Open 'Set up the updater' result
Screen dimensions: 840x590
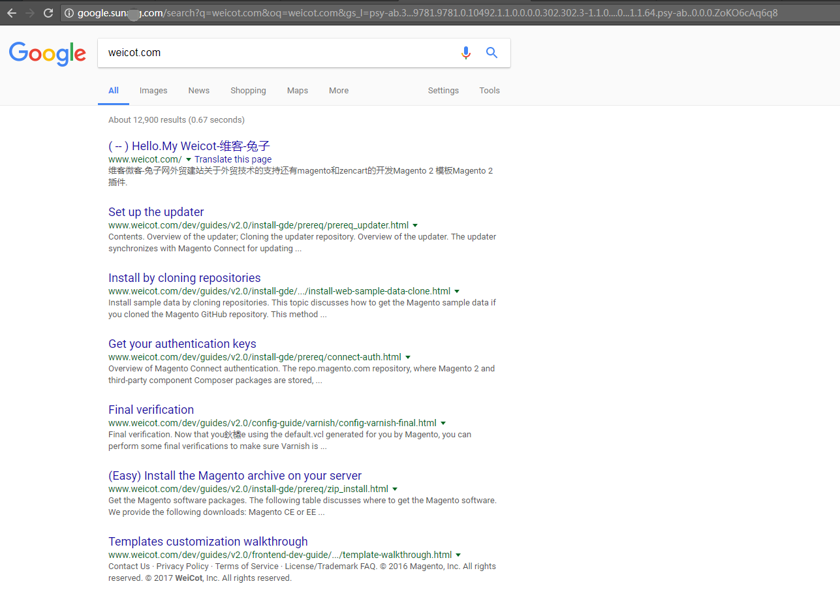(x=156, y=212)
